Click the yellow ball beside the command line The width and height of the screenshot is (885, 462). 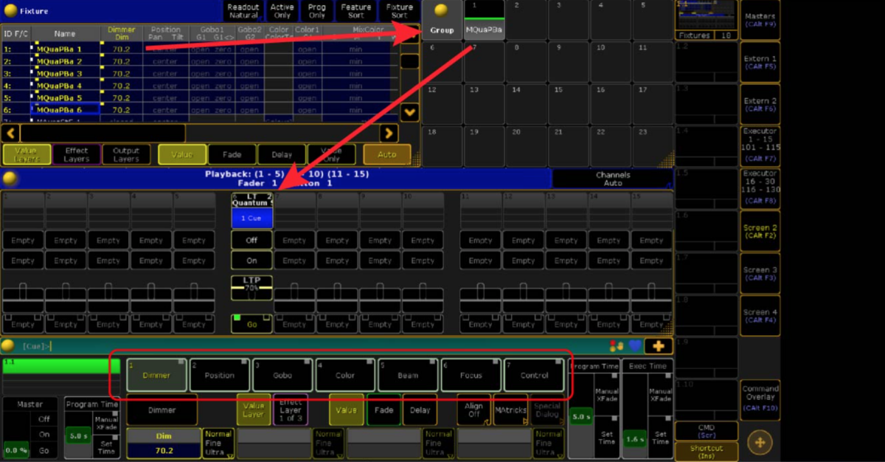pyautogui.click(x=9, y=345)
